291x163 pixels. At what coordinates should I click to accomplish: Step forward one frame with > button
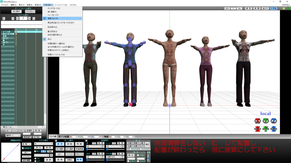click(x=29, y=18)
